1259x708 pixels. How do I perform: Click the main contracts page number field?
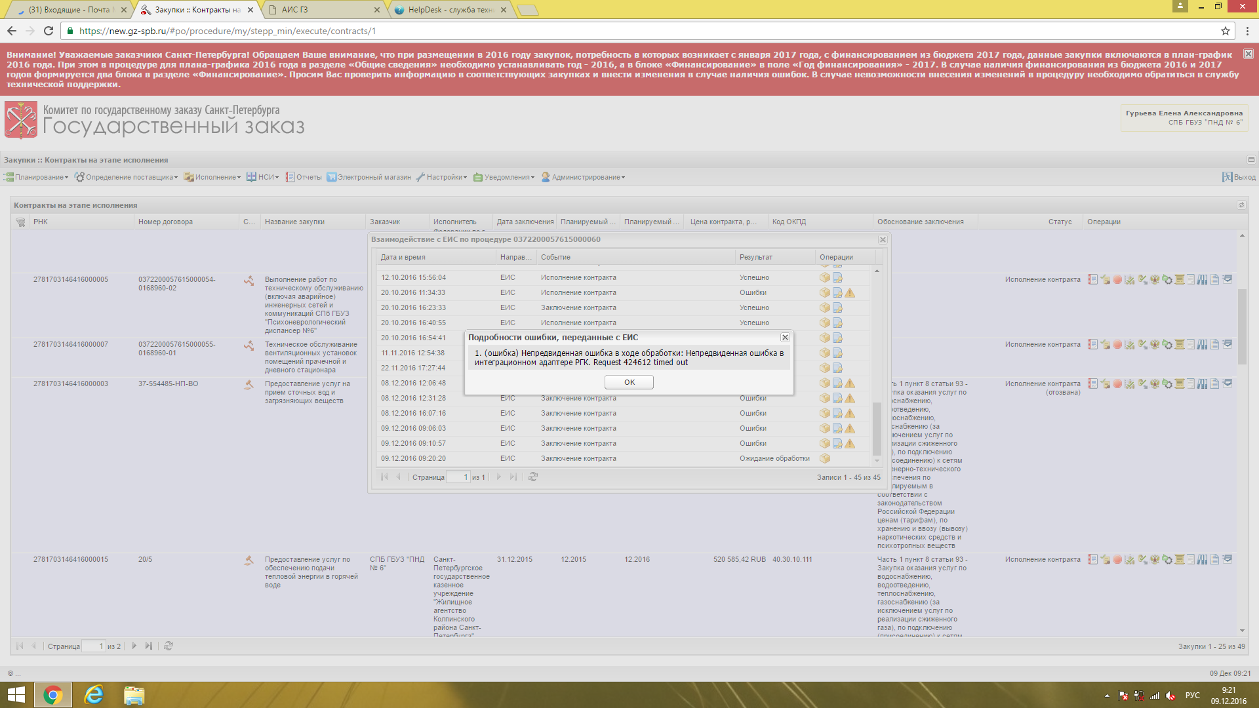click(x=92, y=646)
